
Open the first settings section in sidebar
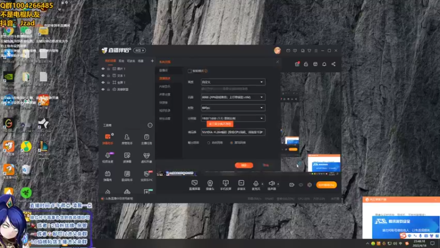coord(163,71)
